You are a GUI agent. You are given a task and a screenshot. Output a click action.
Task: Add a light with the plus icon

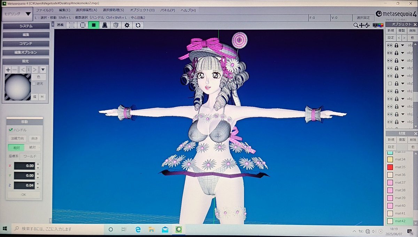[x=8, y=70]
